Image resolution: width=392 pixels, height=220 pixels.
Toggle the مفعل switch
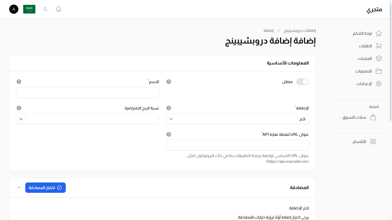pos(302,81)
